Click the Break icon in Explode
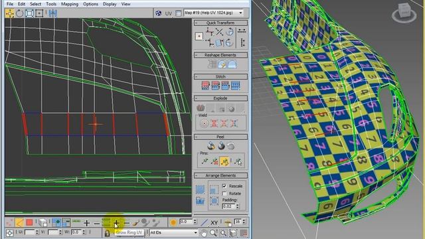Screen dimensions: 425x239 pyautogui.click(x=201, y=108)
